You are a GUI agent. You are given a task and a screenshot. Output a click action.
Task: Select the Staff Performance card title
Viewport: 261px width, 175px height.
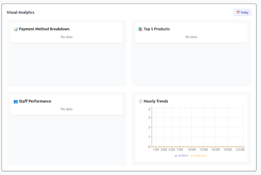35,101
